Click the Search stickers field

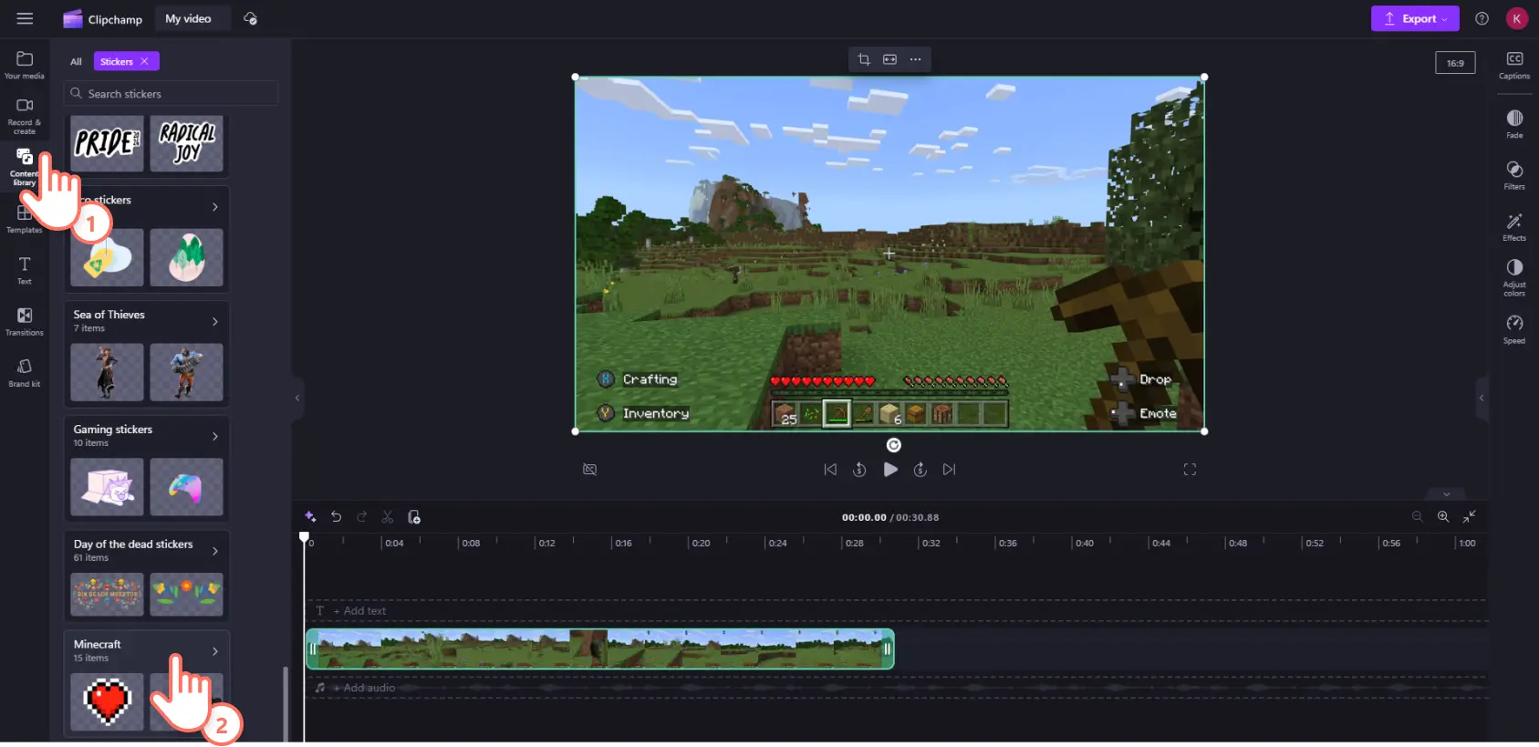tap(173, 94)
